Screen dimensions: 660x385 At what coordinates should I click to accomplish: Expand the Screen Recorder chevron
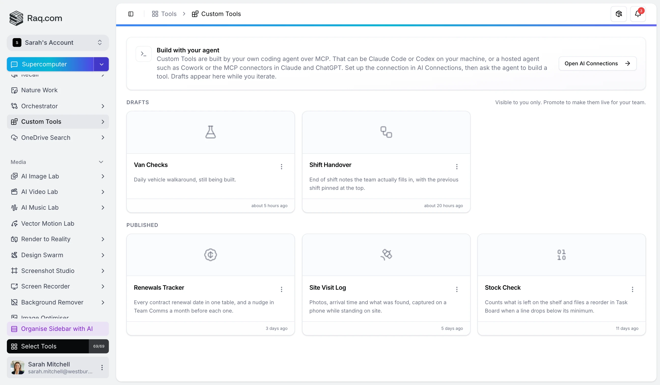coord(103,286)
